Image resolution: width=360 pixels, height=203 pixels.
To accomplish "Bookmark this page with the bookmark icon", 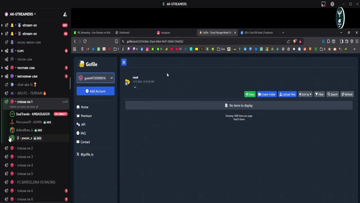I will (116, 41).
